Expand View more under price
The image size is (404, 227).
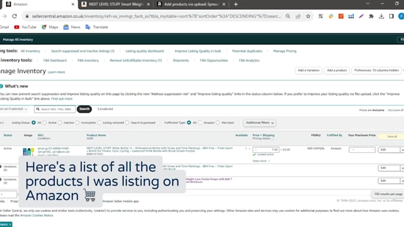point(261,161)
